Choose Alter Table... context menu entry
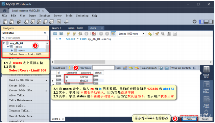215x123 pixels. [x=19, y=95]
